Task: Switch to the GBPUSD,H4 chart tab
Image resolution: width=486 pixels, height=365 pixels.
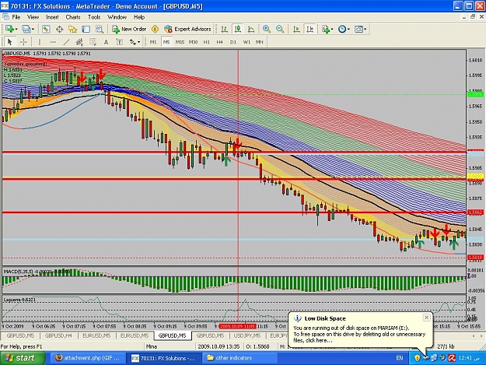Action: pyautogui.click(x=58, y=335)
